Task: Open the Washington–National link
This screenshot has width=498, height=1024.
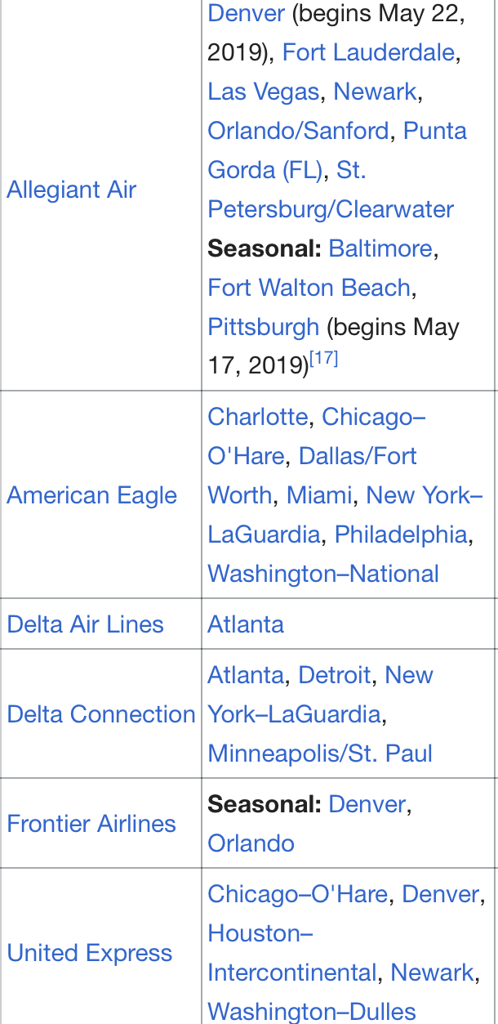Action: point(323,574)
